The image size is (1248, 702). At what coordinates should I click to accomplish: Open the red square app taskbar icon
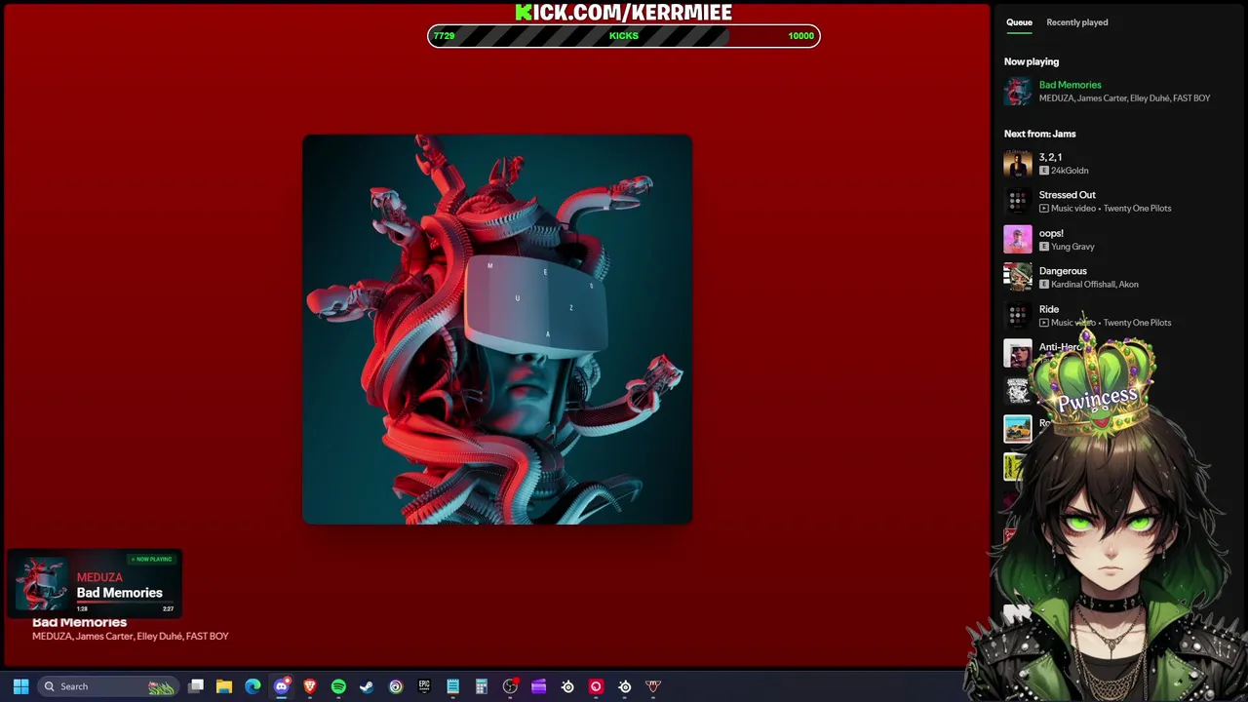pos(596,686)
